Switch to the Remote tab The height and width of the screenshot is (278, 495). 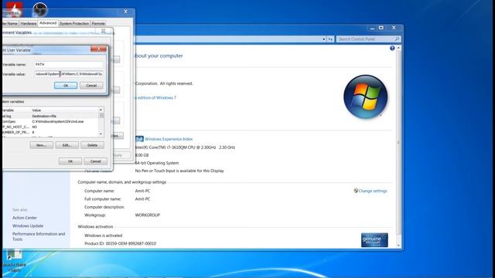98,23
